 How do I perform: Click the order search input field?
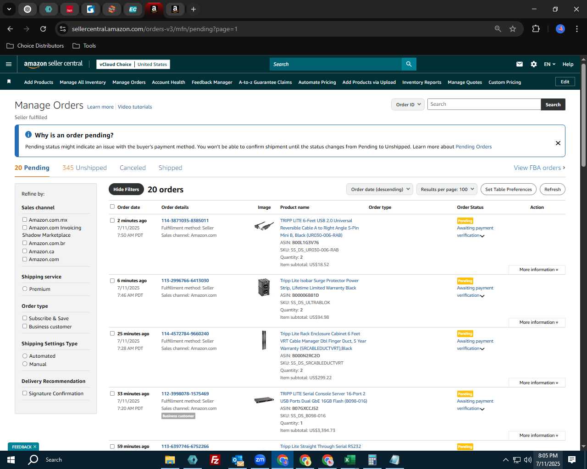[x=484, y=104]
